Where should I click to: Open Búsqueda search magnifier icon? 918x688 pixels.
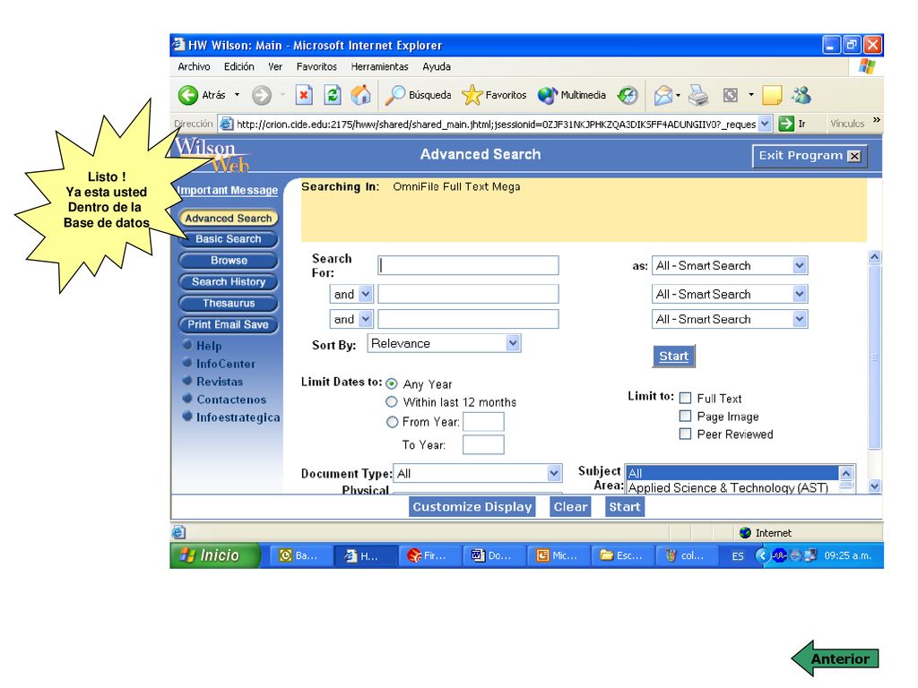coord(394,95)
